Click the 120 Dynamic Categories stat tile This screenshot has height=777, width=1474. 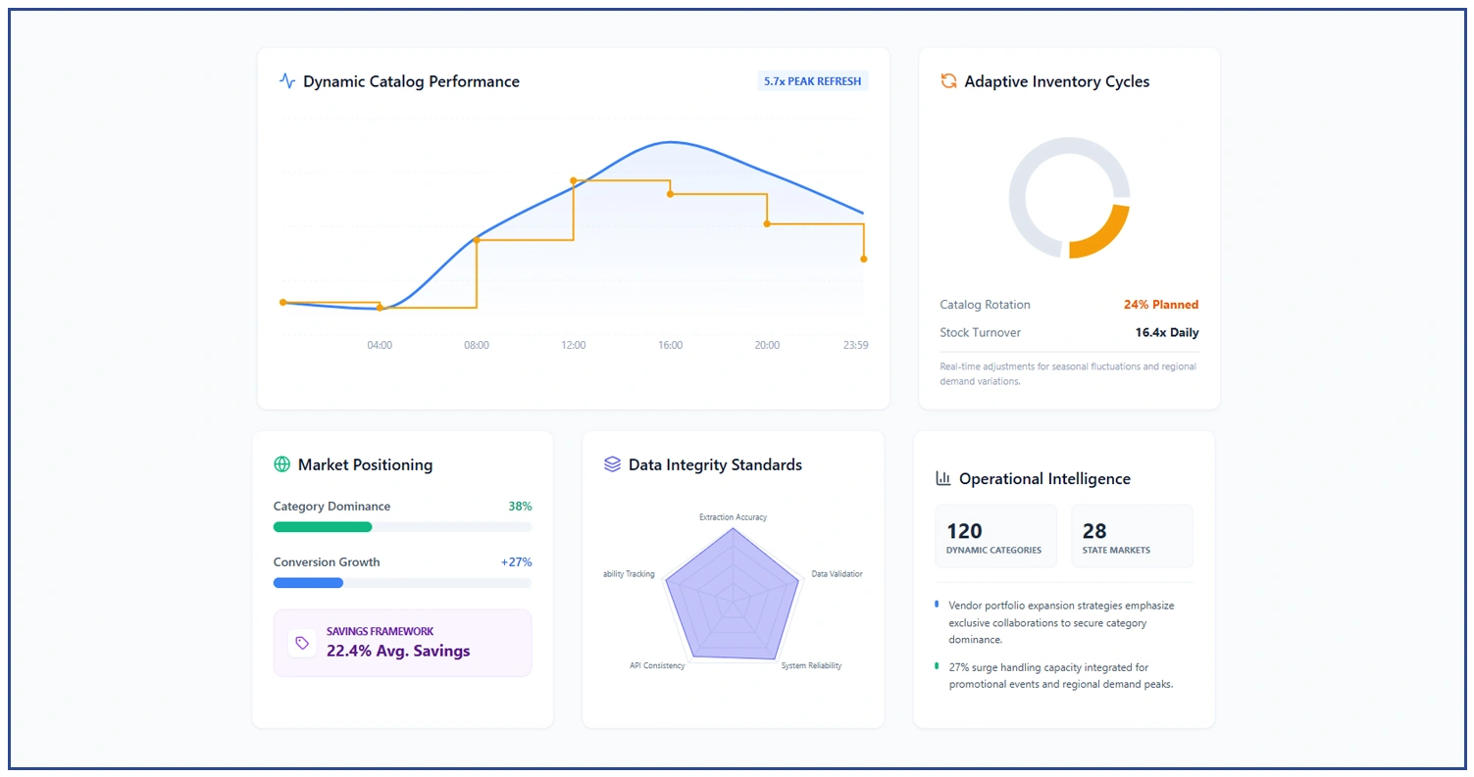[x=996, y=536]
